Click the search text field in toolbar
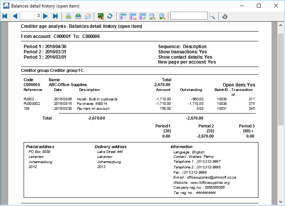 coord(189,16)
